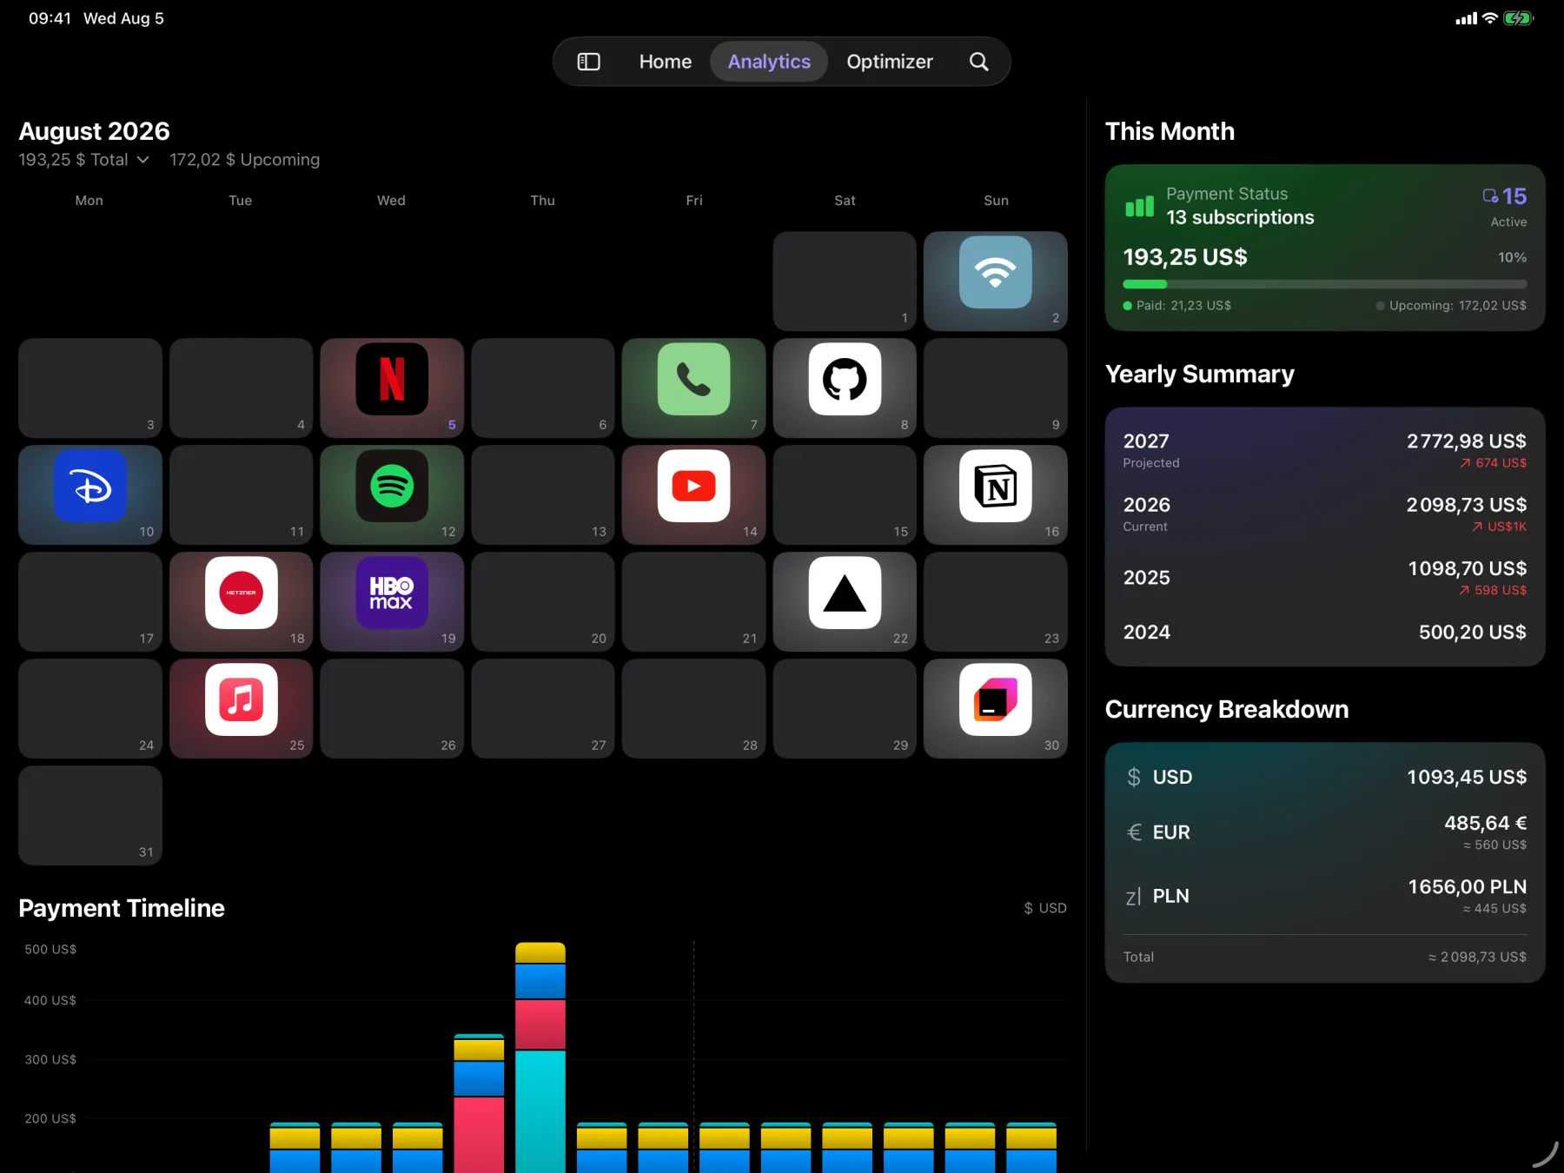Select empty calendar day 31

coord(90,815)
